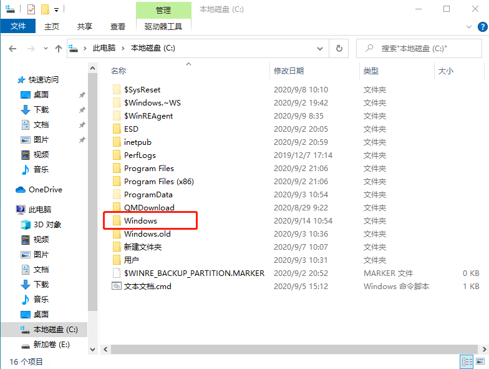489x369 pixels.
Task: Click 本地磁盘 (C:) in address path
Action: [153, 48]
